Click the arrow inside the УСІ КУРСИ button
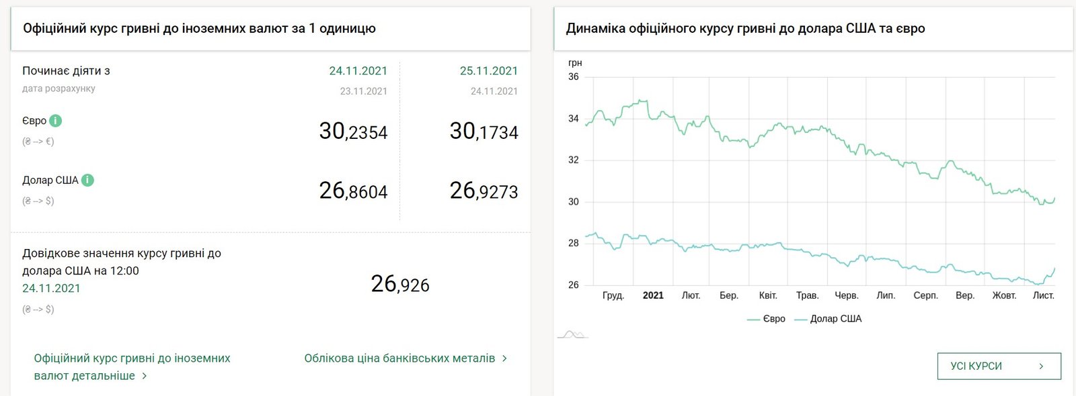 click(1040, 366)
